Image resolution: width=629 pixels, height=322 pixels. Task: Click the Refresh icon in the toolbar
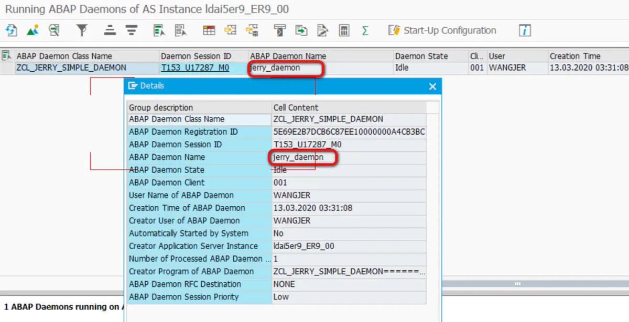(x=11, y=30)
